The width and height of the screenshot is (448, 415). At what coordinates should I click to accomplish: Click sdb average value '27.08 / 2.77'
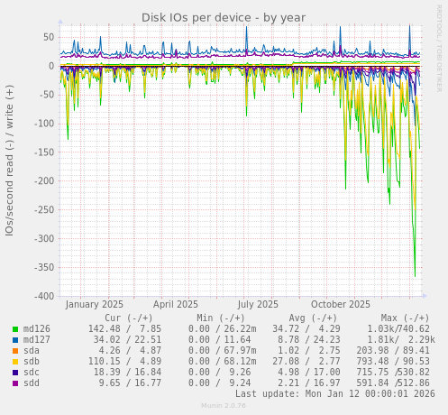(306, 362)
